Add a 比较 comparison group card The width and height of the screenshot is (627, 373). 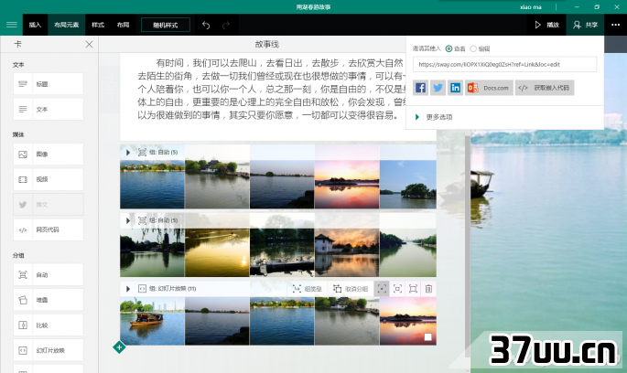click(x=49, y=325)
